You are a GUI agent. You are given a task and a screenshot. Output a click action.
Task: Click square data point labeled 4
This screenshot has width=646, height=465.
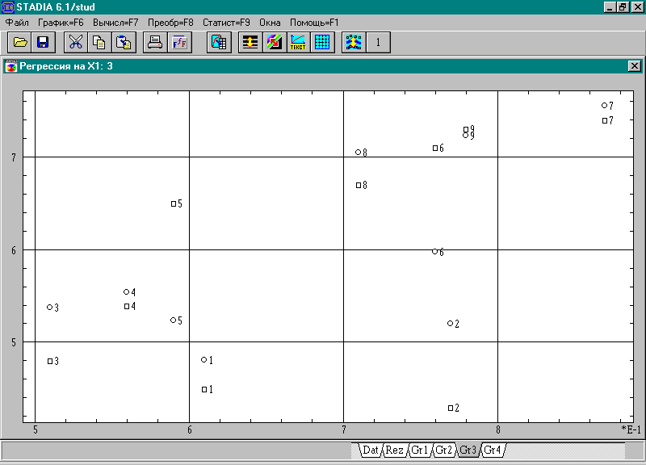127,307
